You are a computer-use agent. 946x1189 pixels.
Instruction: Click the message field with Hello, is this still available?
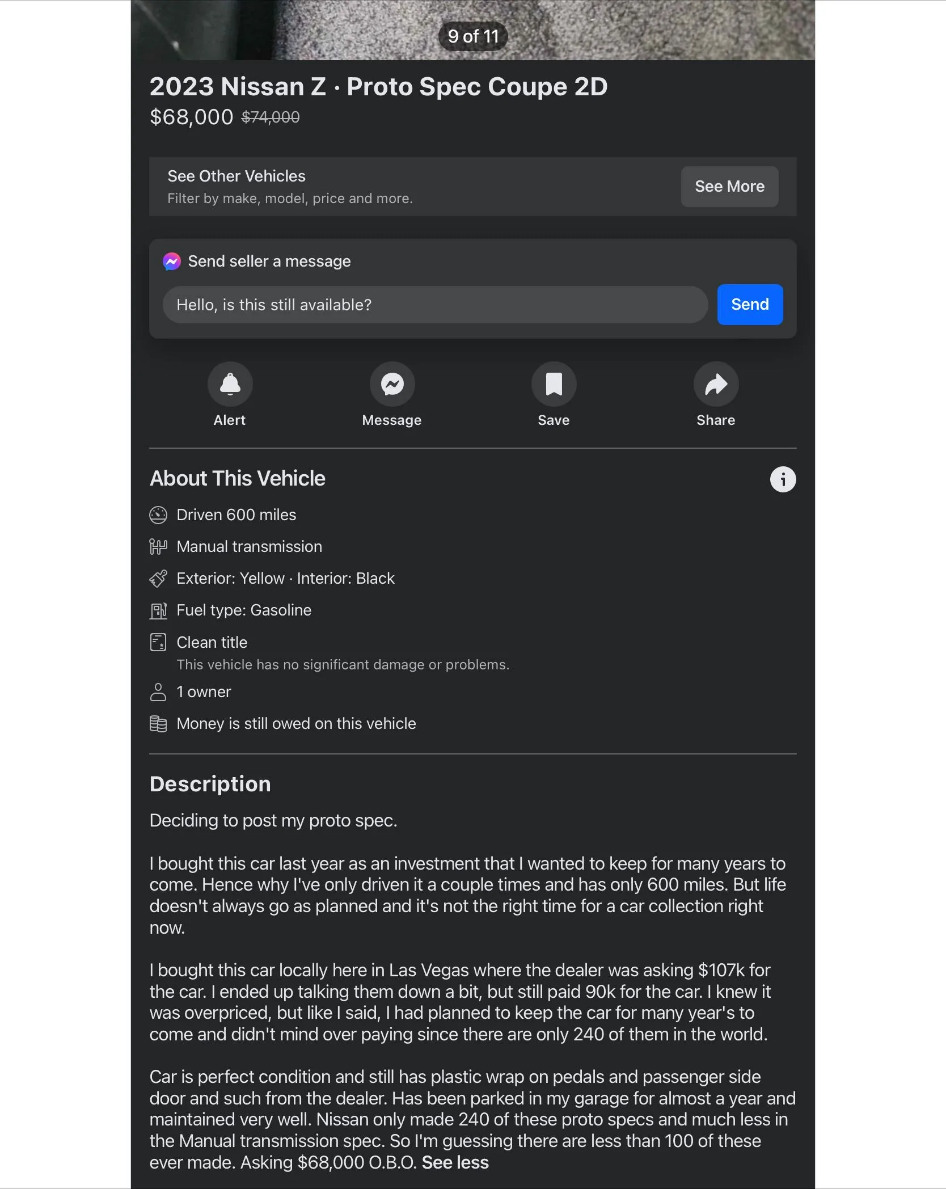[435, 305]
